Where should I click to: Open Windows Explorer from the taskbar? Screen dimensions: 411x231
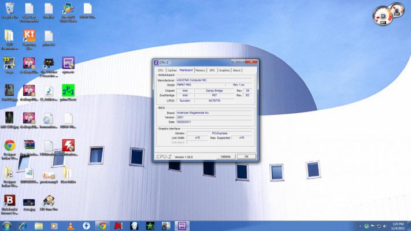39,226
